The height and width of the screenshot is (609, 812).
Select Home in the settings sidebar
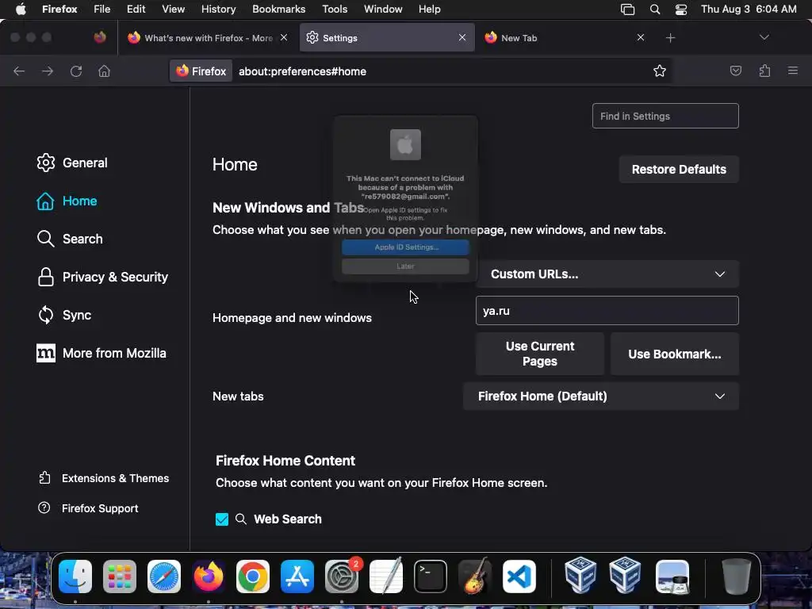(67, 201)
